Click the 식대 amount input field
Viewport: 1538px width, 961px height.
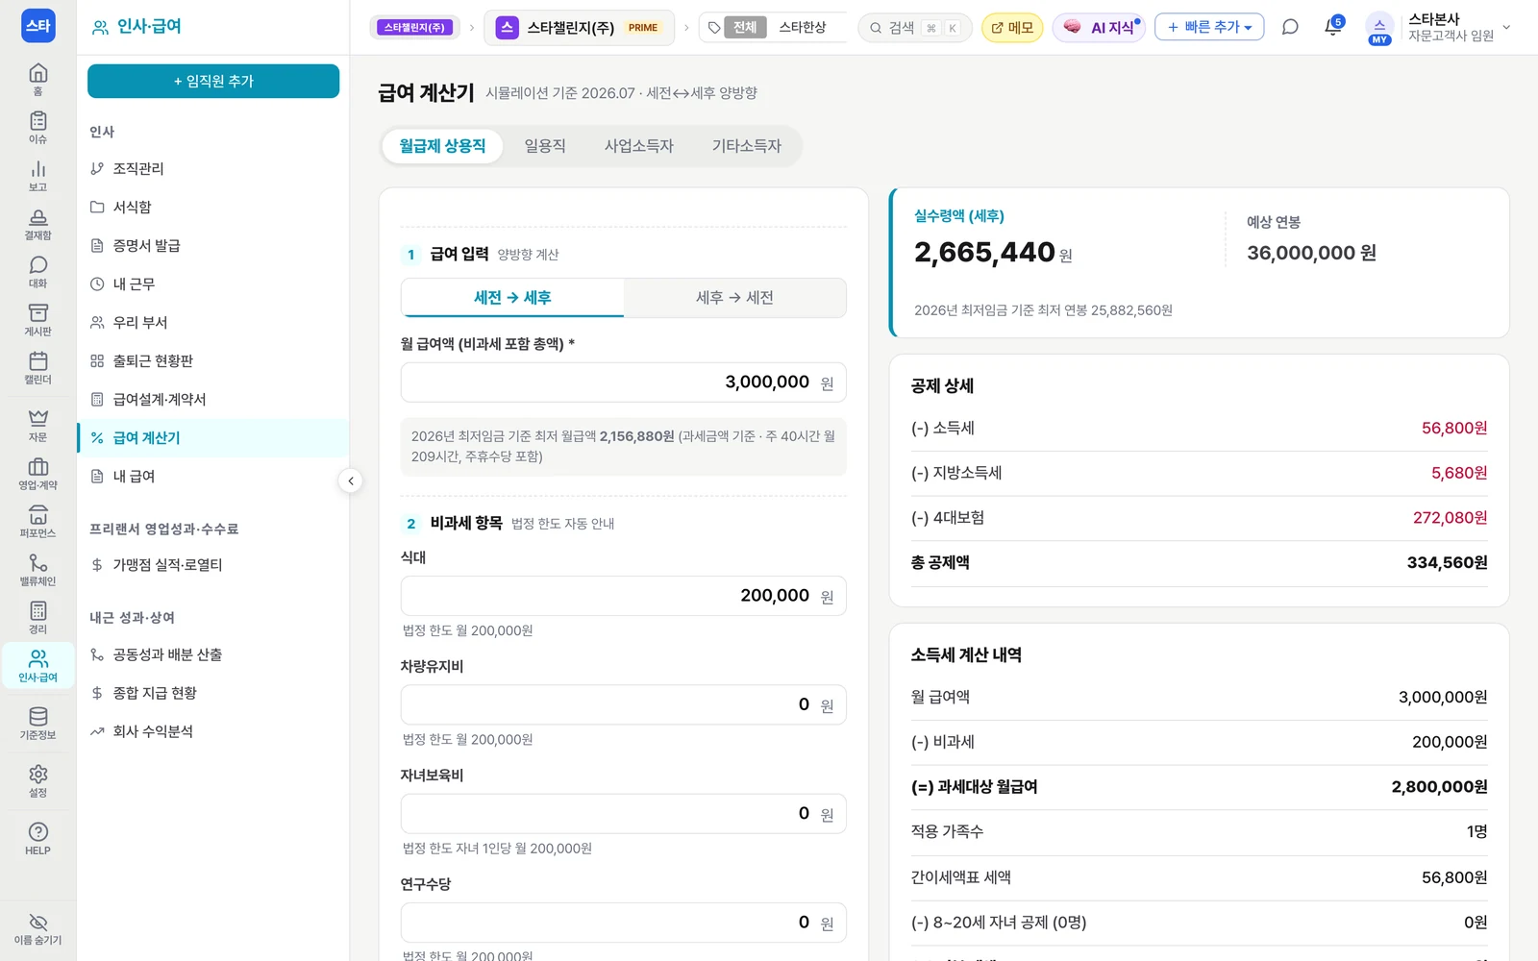click(624, 596)
